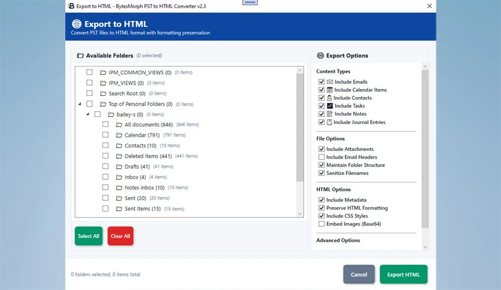Click the calendar icon next to Include Calendar Items

[x=330, y=90]
